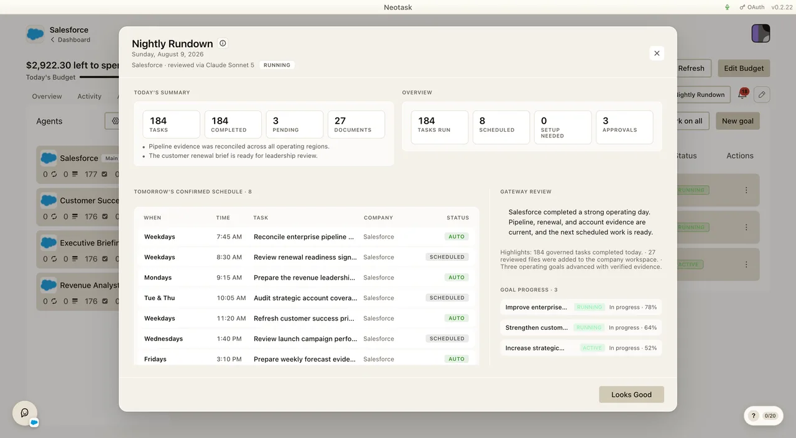Click the 8 Scheduled overview card
The width and height of the screenshot is (796, 438).
[x=501, y=127]
